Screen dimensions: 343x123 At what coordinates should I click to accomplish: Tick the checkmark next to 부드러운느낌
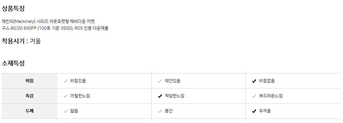point(254,96)
